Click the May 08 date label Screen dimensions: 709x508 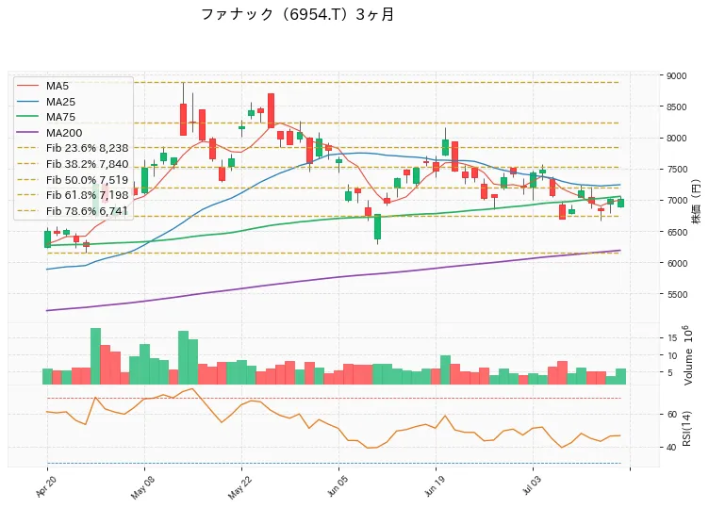pyautogui.click(x=142, y=487)
